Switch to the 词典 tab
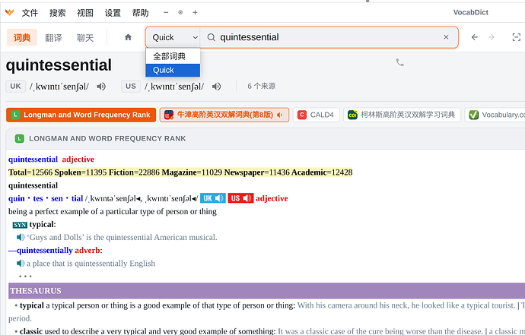Screen dimensions: 525x335 pyautogui.click(x=22, y=37)
